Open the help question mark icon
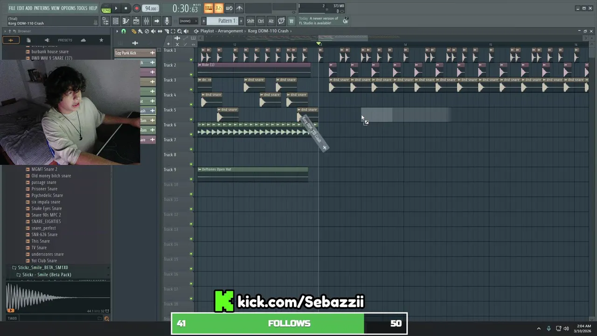 click(281, 21)
